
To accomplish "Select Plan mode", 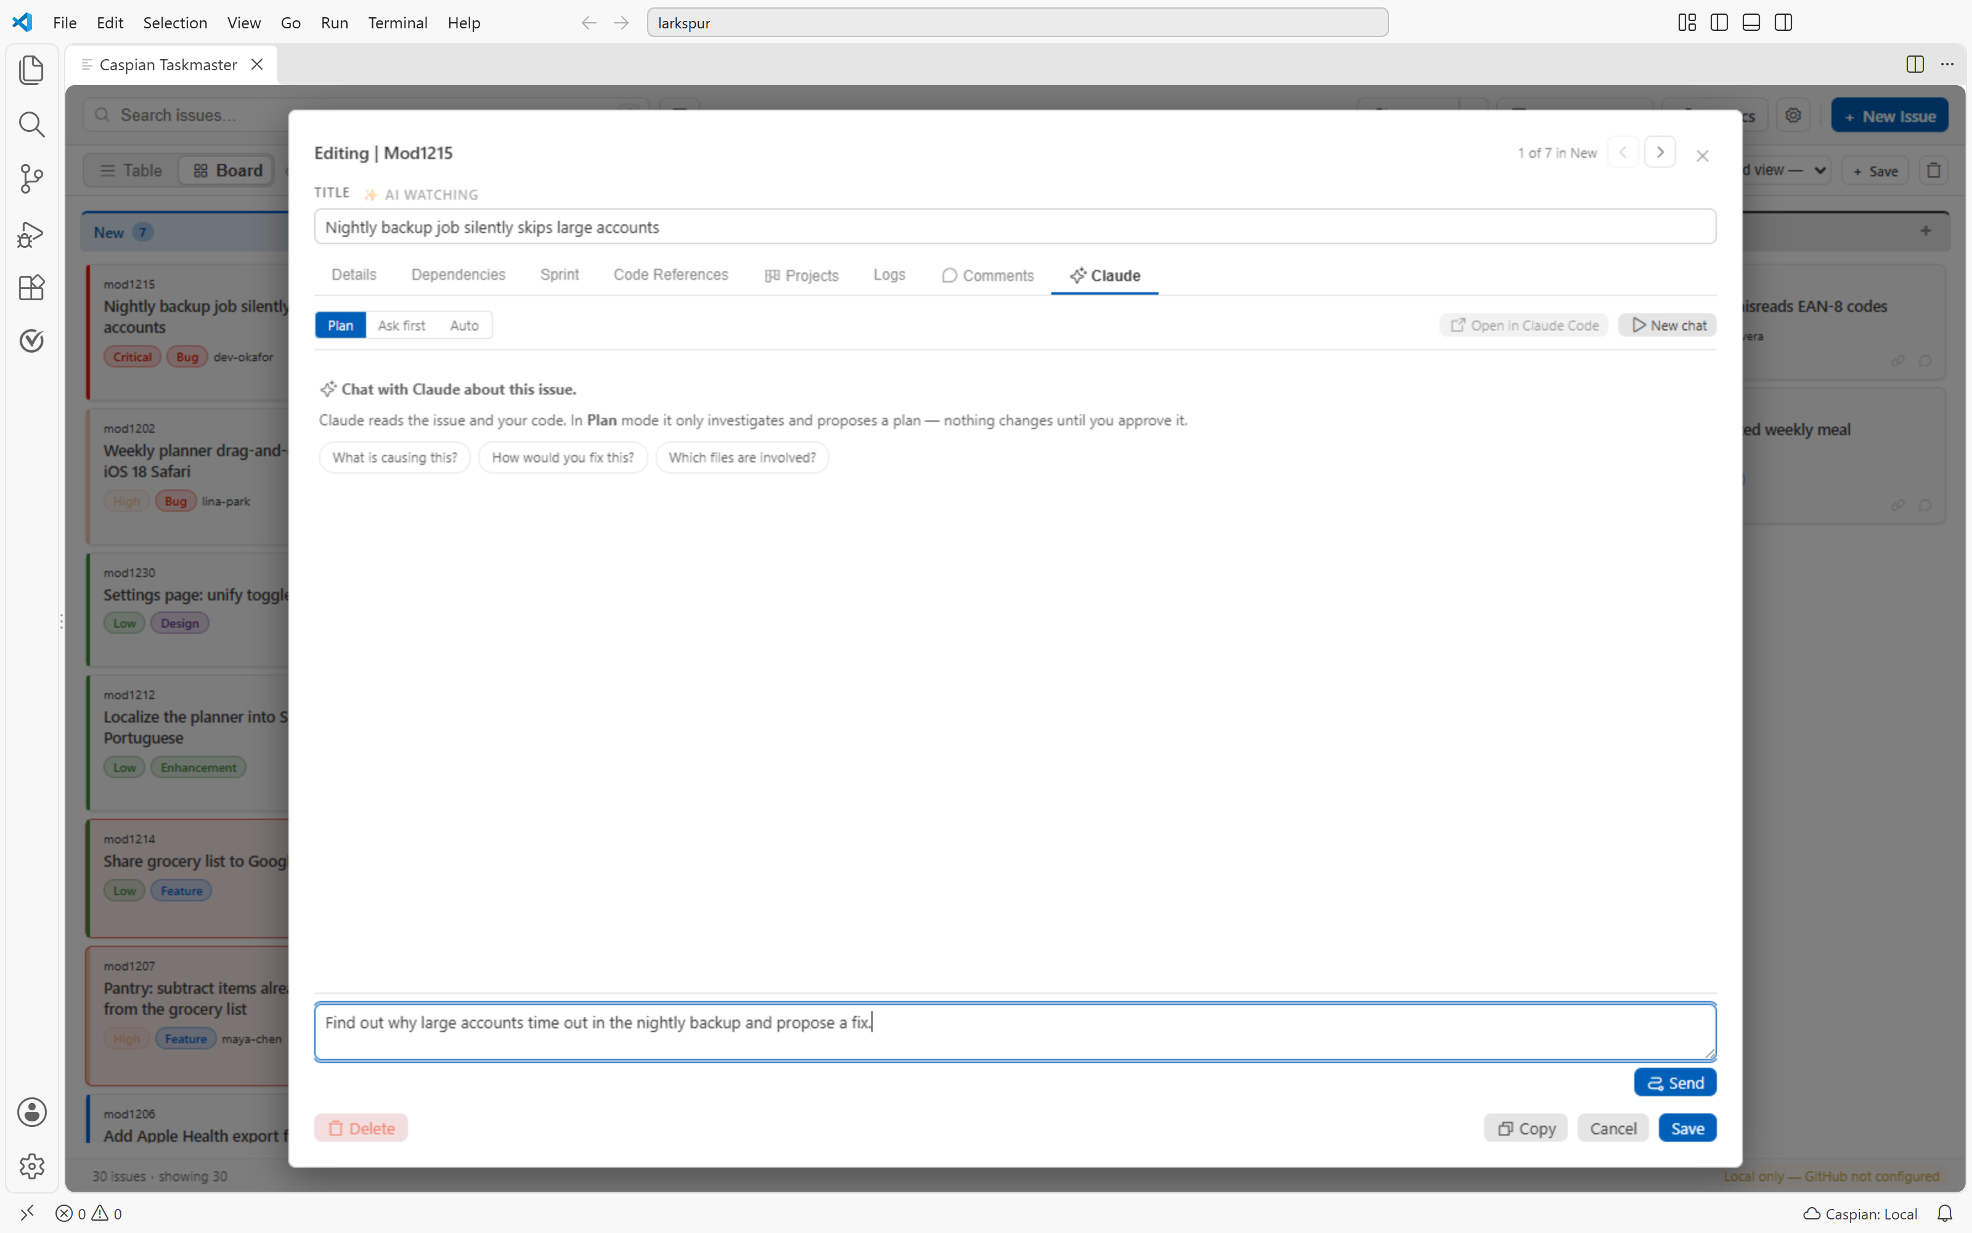I will coord(341,326).
